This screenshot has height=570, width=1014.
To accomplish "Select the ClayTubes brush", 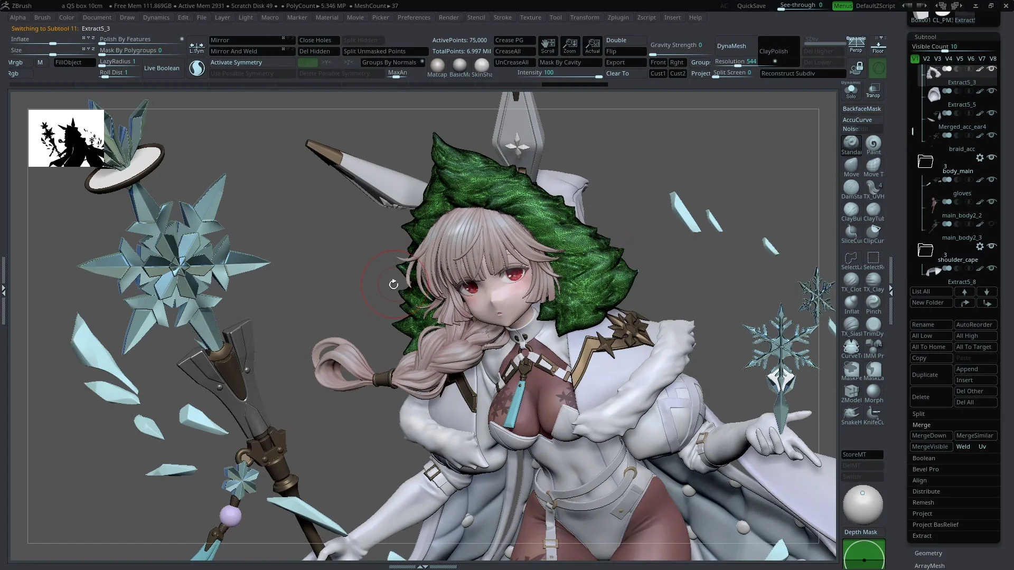I will tap(873, 212).
